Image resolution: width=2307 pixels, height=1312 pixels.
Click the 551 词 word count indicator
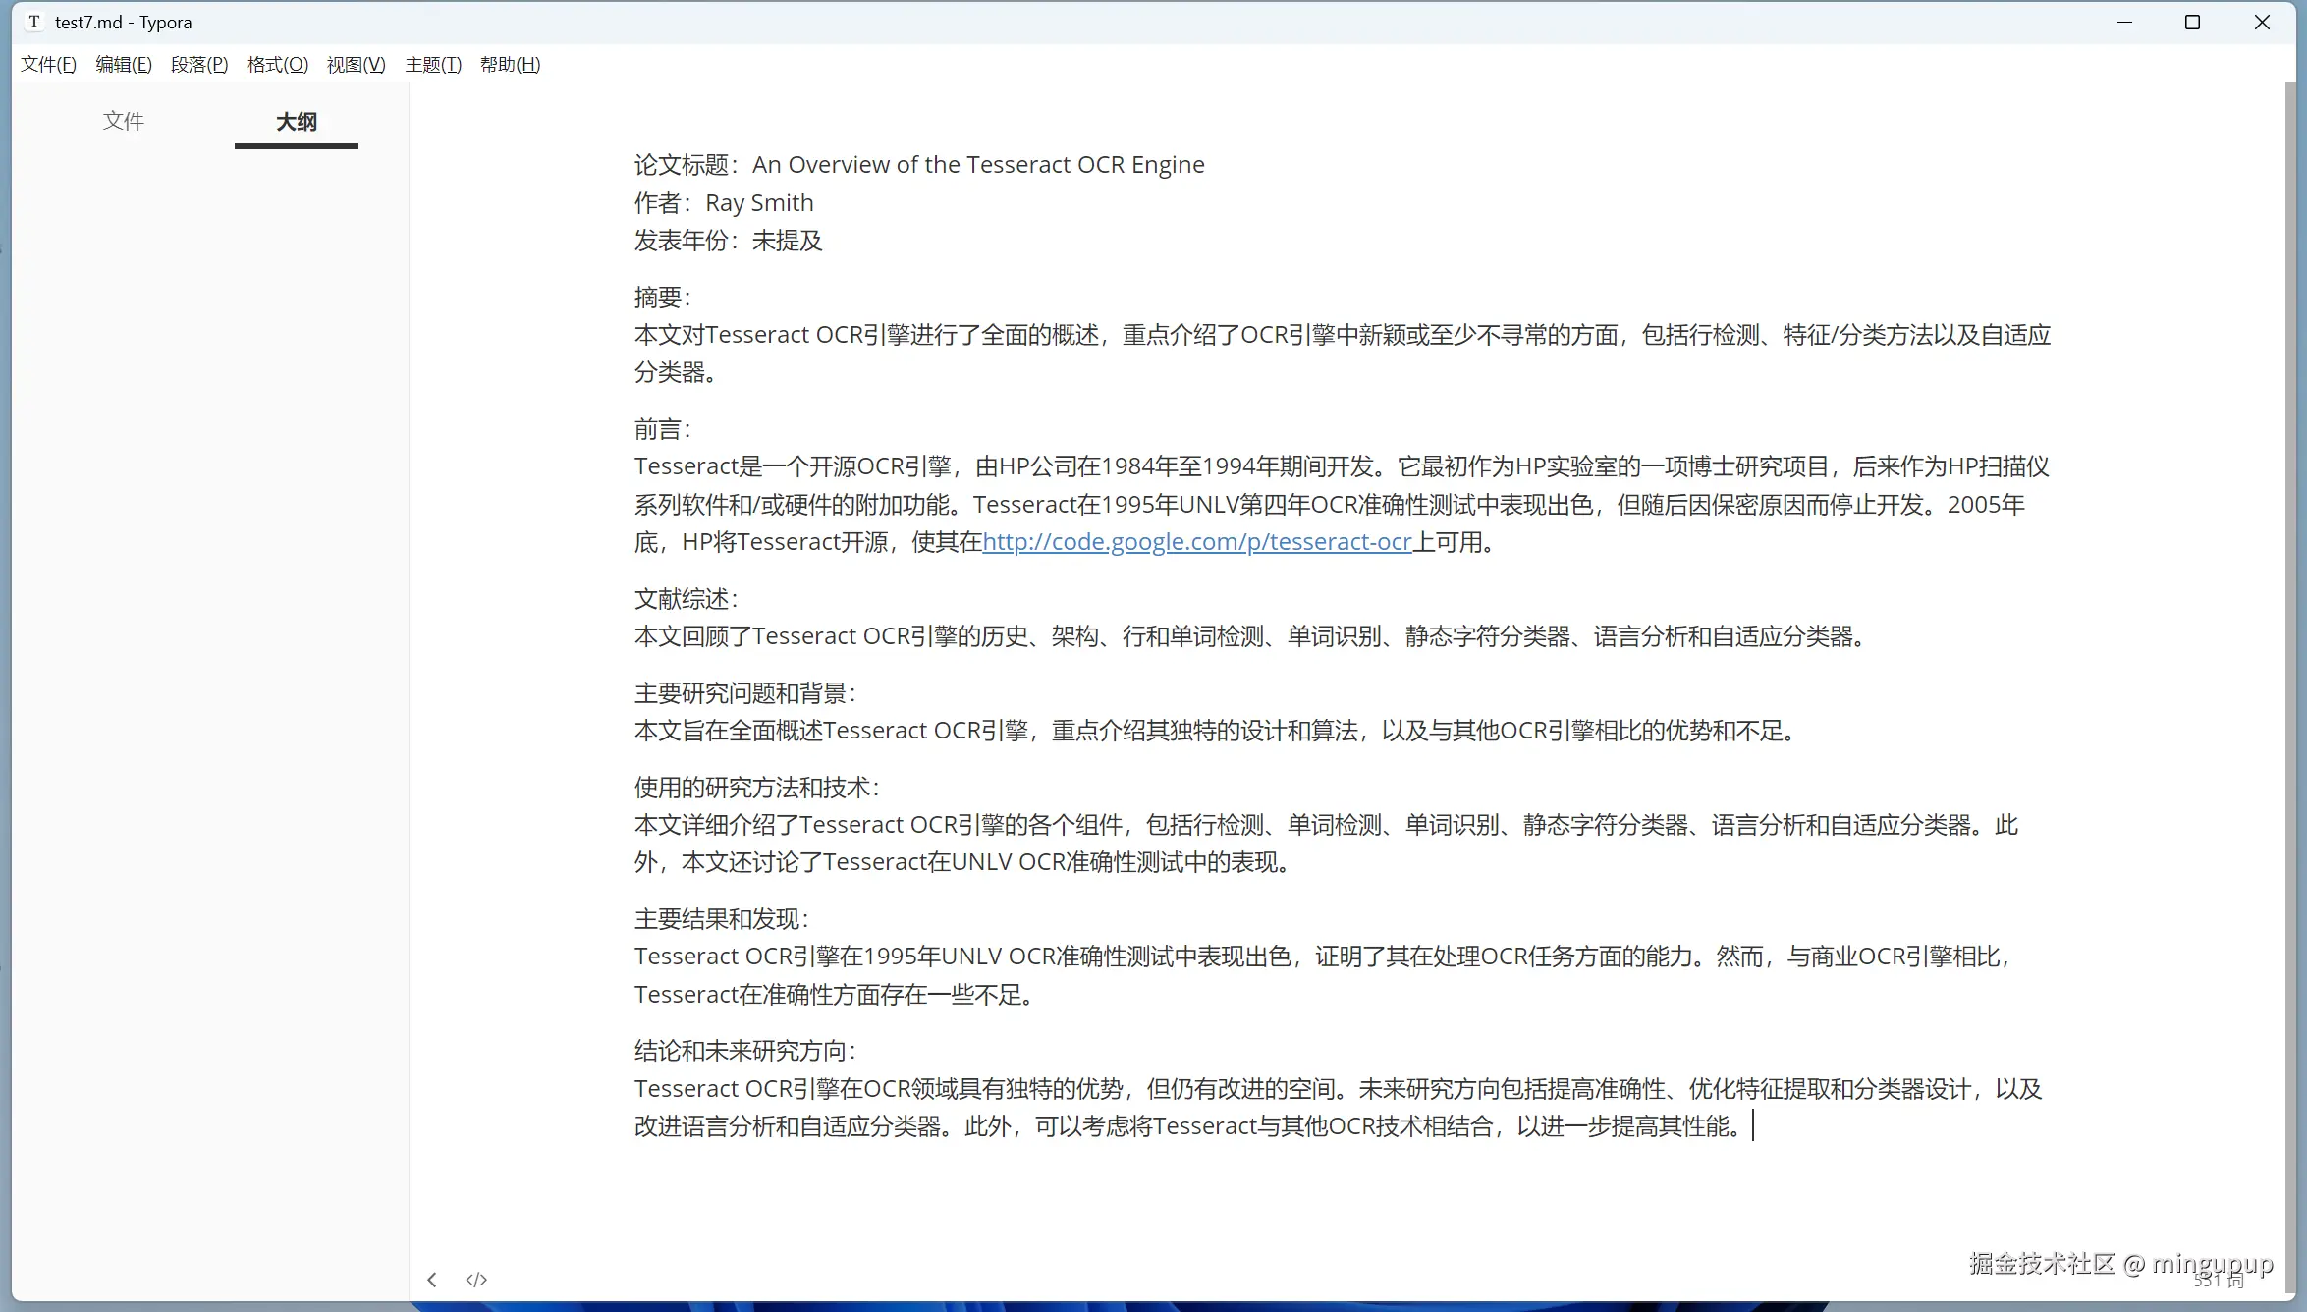click(2220, 1281)
